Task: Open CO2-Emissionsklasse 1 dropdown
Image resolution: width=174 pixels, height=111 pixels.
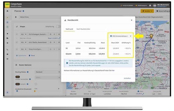Action: tap(121, 36)
